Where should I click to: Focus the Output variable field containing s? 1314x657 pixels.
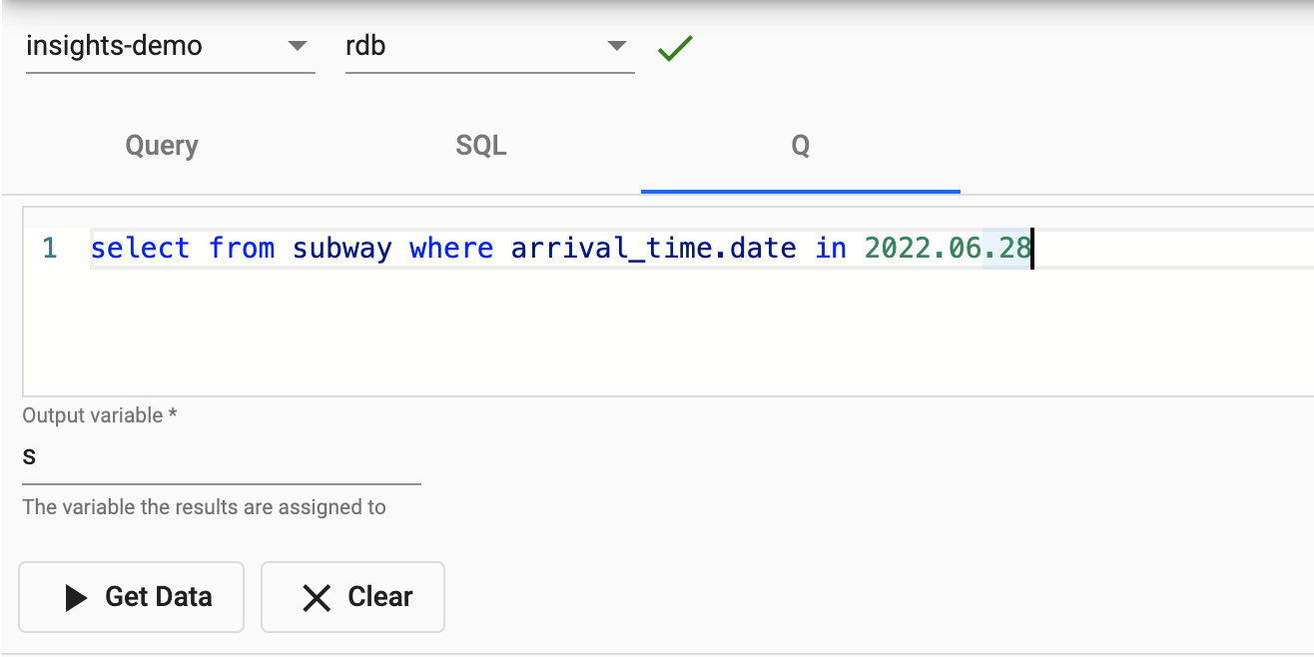click(x=222, y=457)
